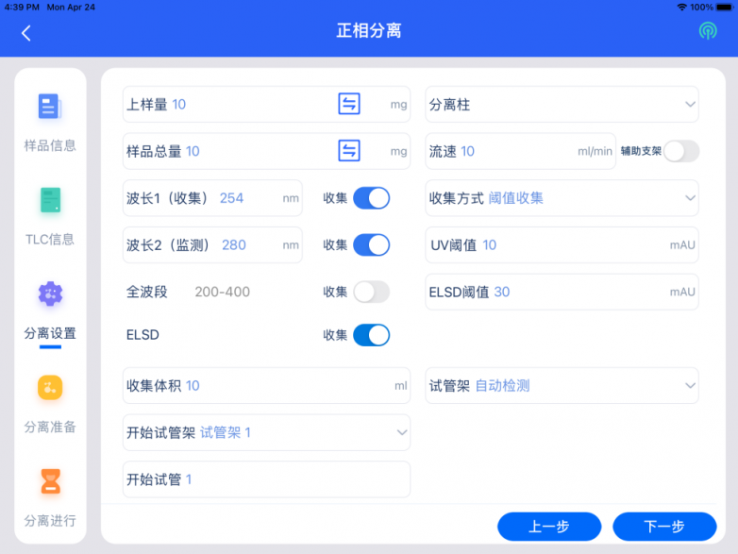Switch to 分离设置 tab label
This screenshot has width=738, height=554.
click(50, 333)
